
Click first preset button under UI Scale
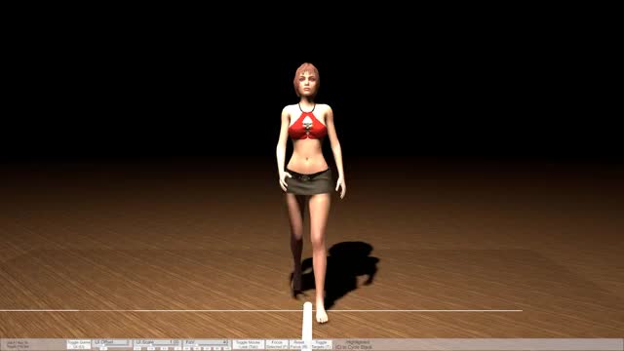[137, 348]
